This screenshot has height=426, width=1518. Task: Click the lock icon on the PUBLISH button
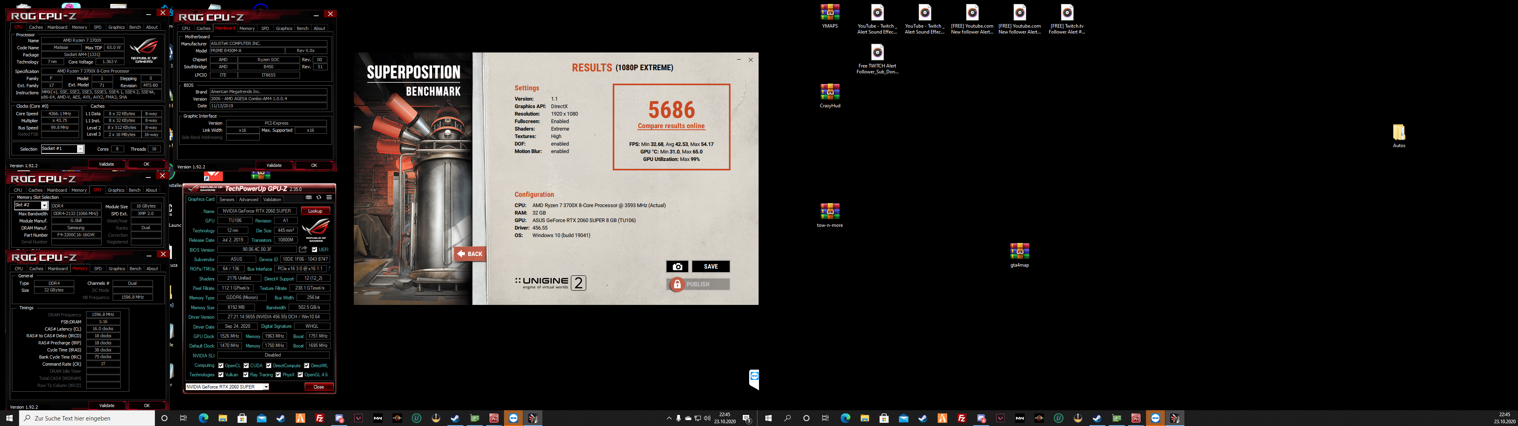pos(677,284)
